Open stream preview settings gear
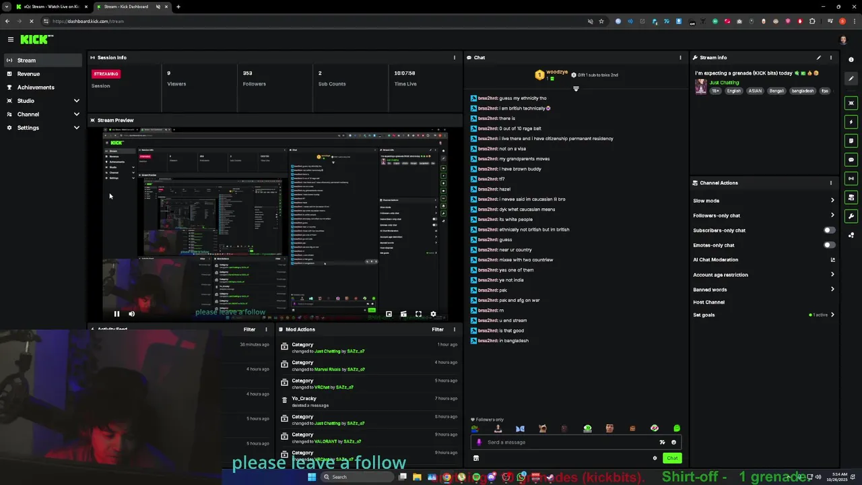Image resolution: width=862 pixels, height=485 pixels. coord(433,314)
